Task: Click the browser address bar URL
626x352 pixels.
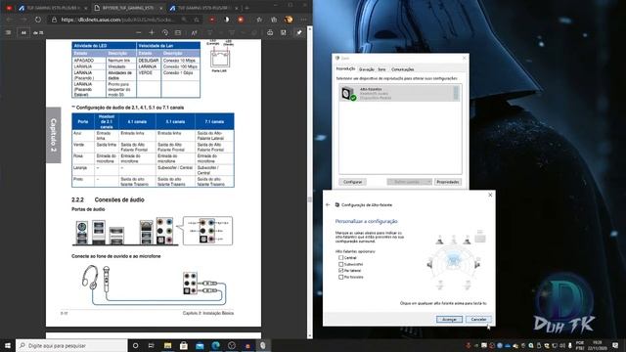Action: pos(117,20)
